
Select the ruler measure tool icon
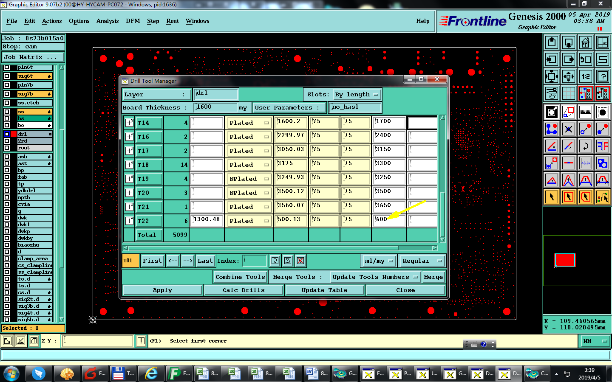586,112
